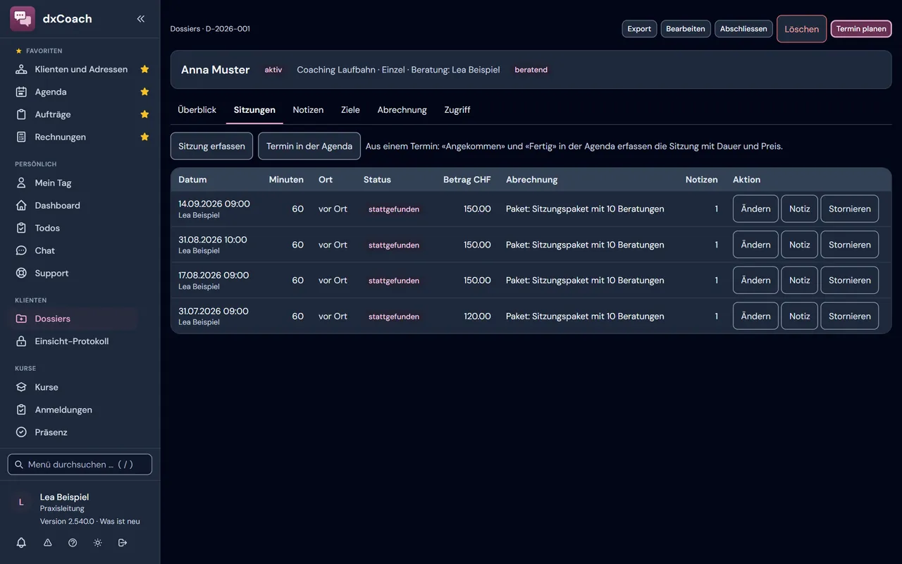Open the Notizen tab
902x564 pixels.
tap(308, 110)
